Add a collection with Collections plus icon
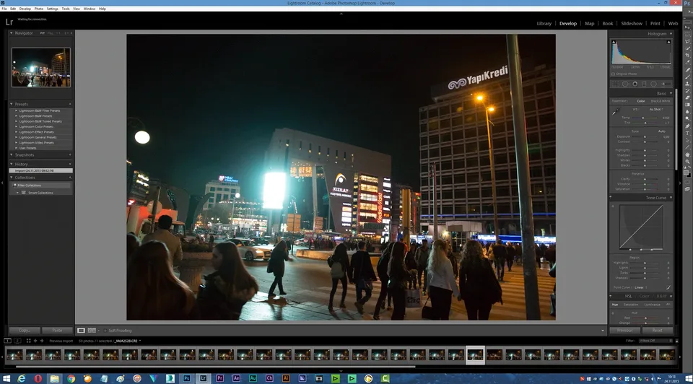The width and height of the screenshot is (693, 384). (70, 177)
